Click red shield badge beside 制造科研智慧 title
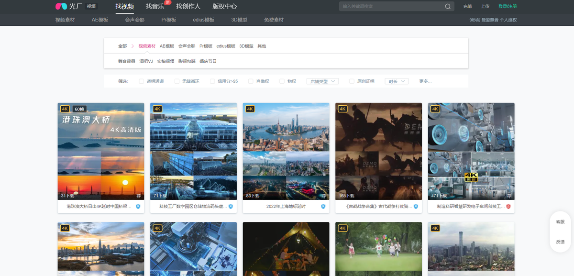Screen dimensions: 574x276 (508, 206)
